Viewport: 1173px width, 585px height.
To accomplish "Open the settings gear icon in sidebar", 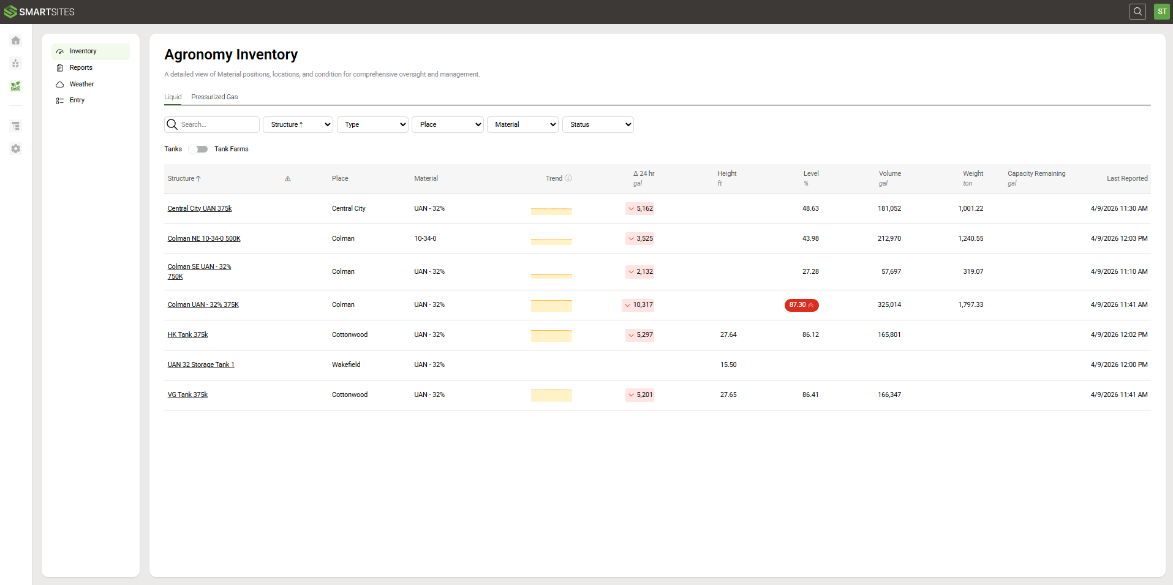I will 15,148.
